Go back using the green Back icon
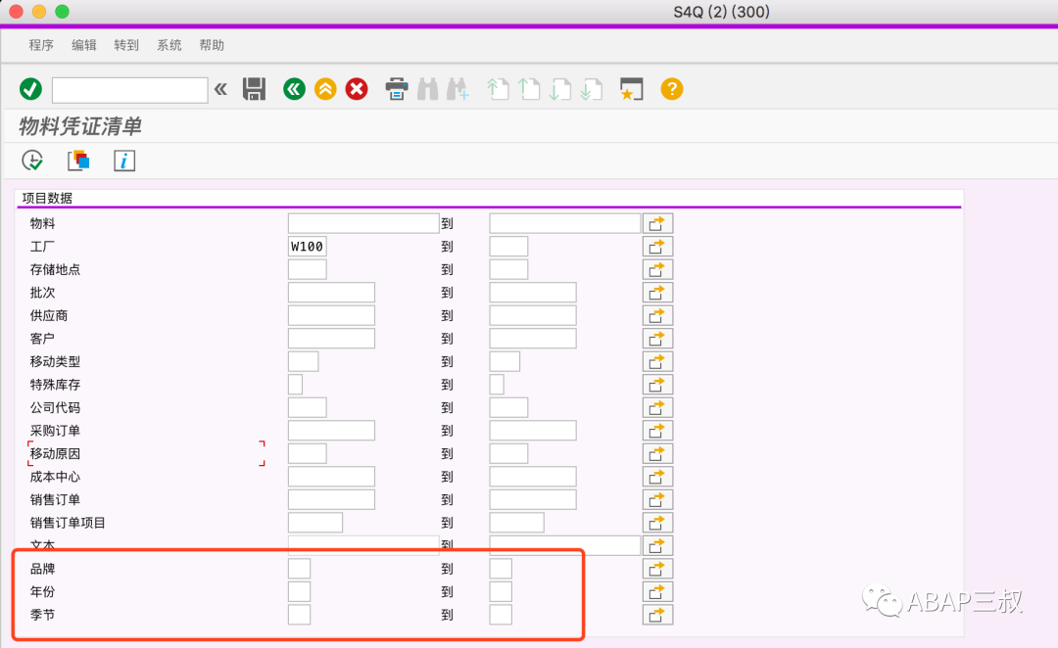Viewport: 1058px width, 648px height. point(294,89)
